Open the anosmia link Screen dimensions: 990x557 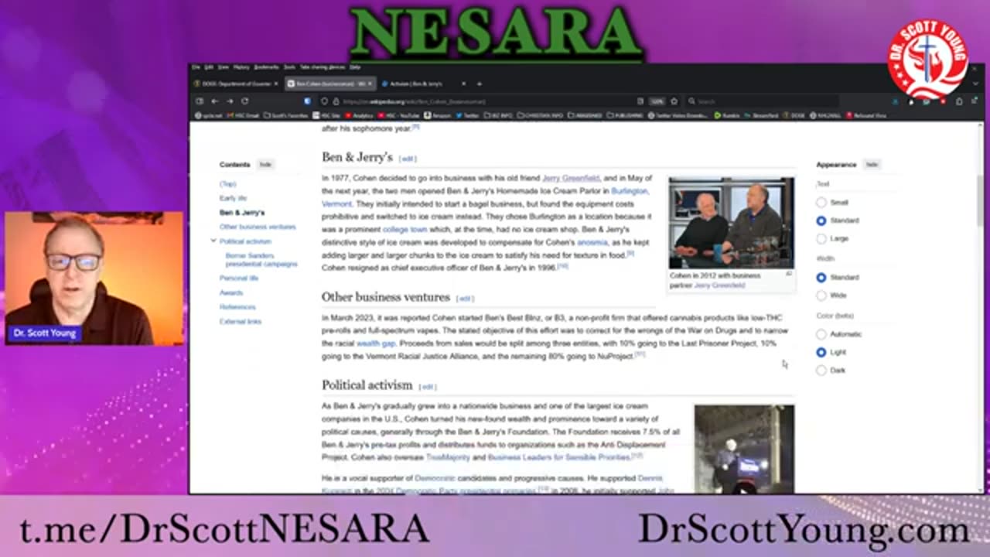[592, 243]
